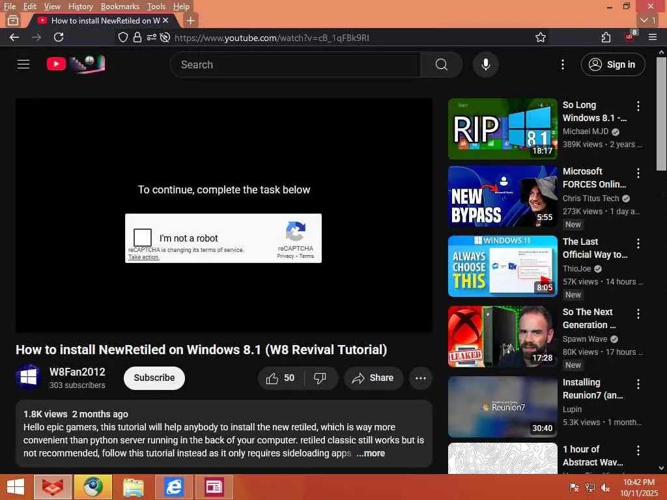Open the View menu
This screenshot has height=500, width=667.
pos(52,7)
